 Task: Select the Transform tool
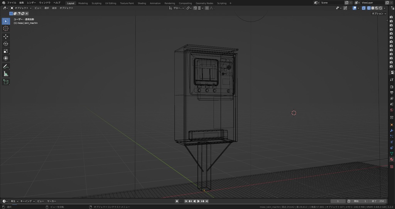point(6,58)
